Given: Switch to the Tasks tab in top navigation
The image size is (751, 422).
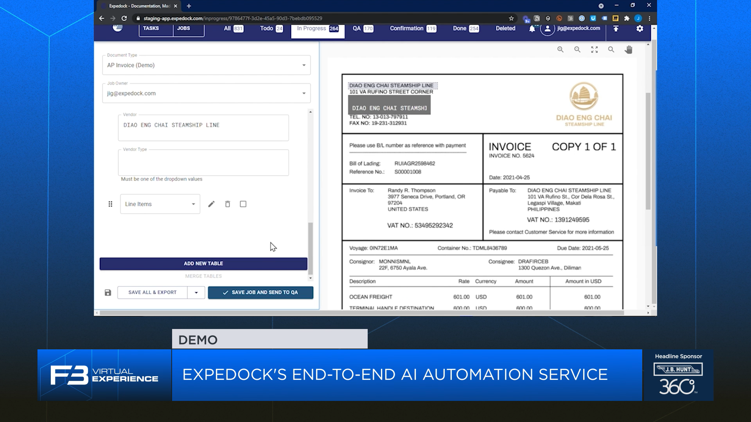Looking at the screenshot, I should [x=151, y=29].
